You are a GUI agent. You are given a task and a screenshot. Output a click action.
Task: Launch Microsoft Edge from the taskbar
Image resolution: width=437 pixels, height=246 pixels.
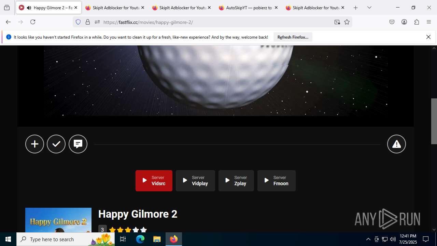[140, 239]
